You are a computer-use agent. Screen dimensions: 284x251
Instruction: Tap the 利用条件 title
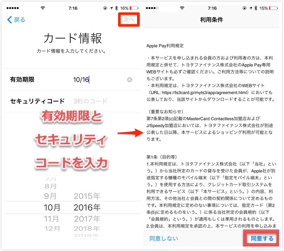point(212,20)
